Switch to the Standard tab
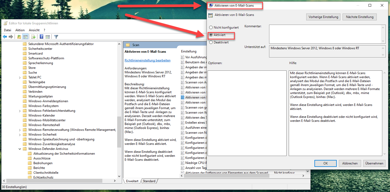The image size is (390, 192). click(x=149, y=181)
